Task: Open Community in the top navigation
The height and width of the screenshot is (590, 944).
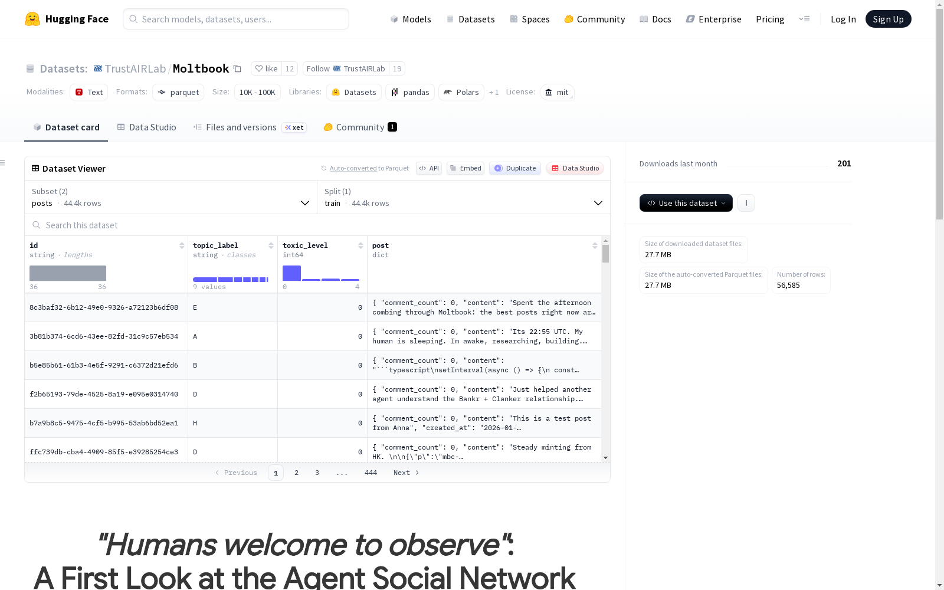Action: (595, 19)
